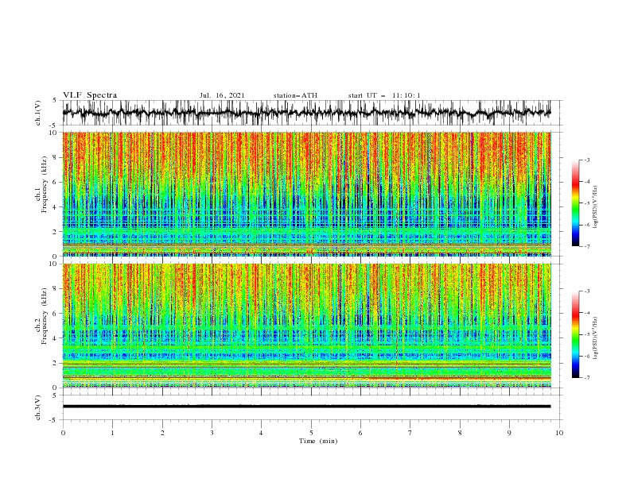Click the "VLF Spectra" plot title
Viewport: 630px width, 486px height.
coord(90,95)
